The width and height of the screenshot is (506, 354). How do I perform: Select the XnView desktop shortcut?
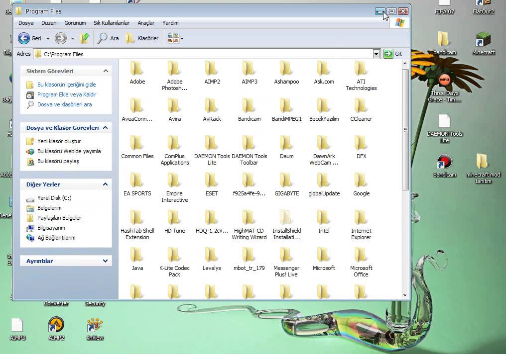pos(95,329)
